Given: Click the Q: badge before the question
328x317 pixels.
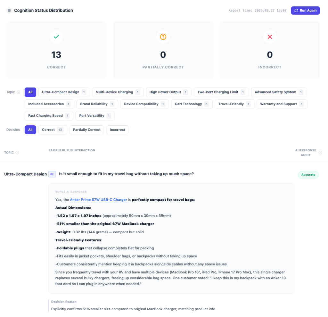Looking at the screenshot, I should [x=52, y=174].
